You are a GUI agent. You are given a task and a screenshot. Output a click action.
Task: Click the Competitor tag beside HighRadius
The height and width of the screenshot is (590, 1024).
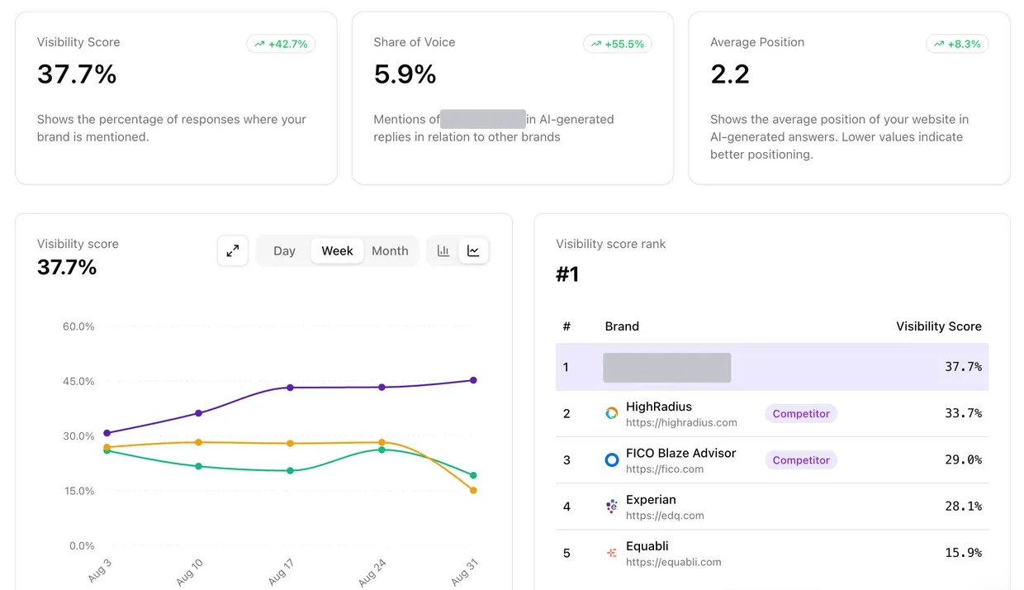pos(801,413)
